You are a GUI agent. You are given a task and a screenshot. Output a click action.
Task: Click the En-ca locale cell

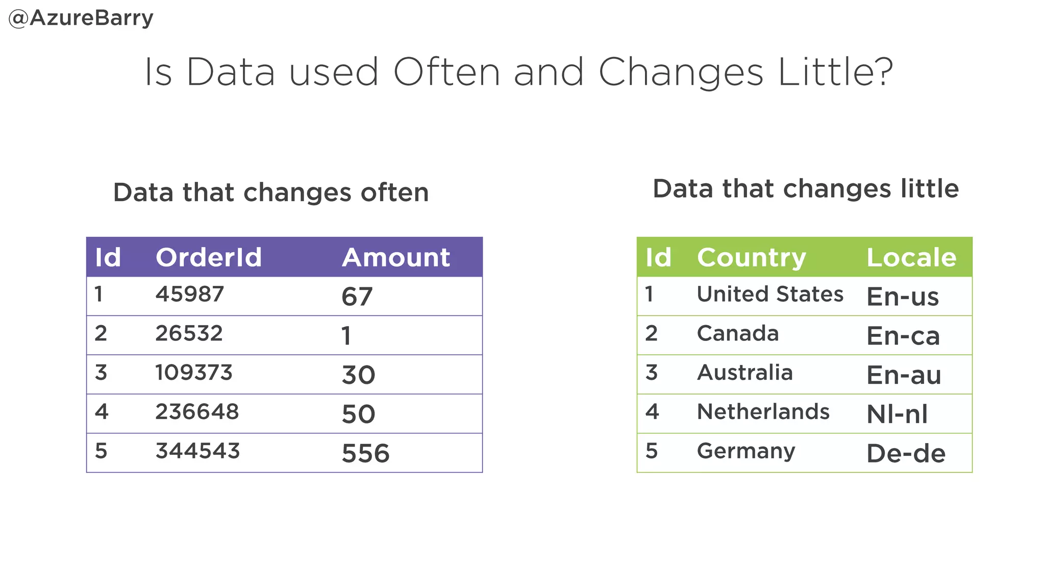tap(903, 336)
